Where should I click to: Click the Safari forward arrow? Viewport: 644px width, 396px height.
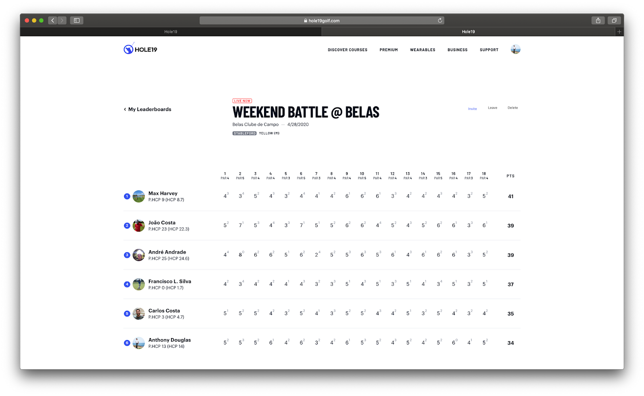click(62, 21)
